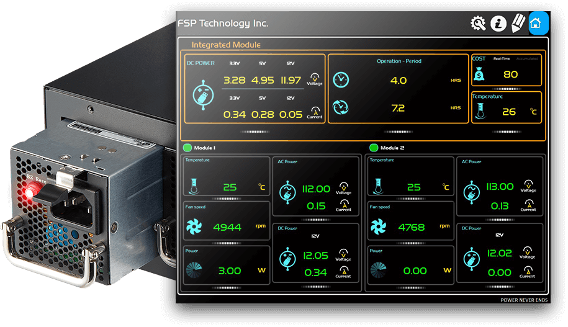This screenshot has height=327, width=568.
Task: Click Module 1 AC current gauge icon
Action: click(x=344, y=204)
